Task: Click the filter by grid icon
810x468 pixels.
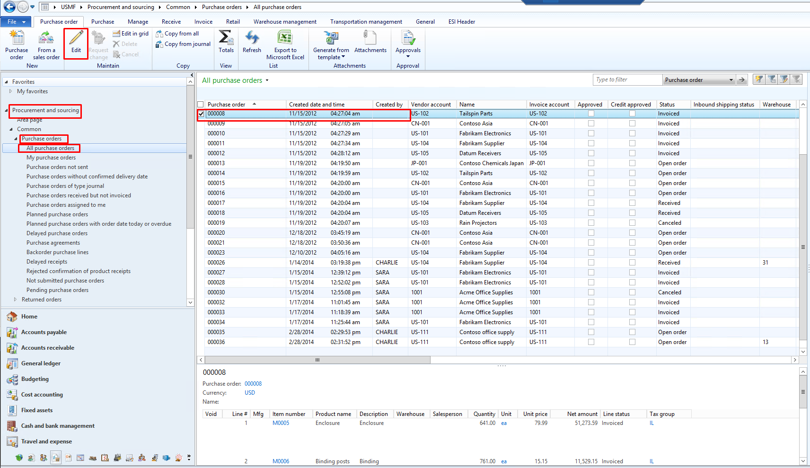Action: (772, 79)
